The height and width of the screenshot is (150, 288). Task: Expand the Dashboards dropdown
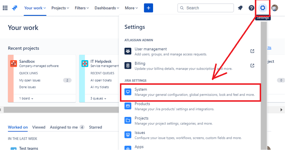point(107,8)
